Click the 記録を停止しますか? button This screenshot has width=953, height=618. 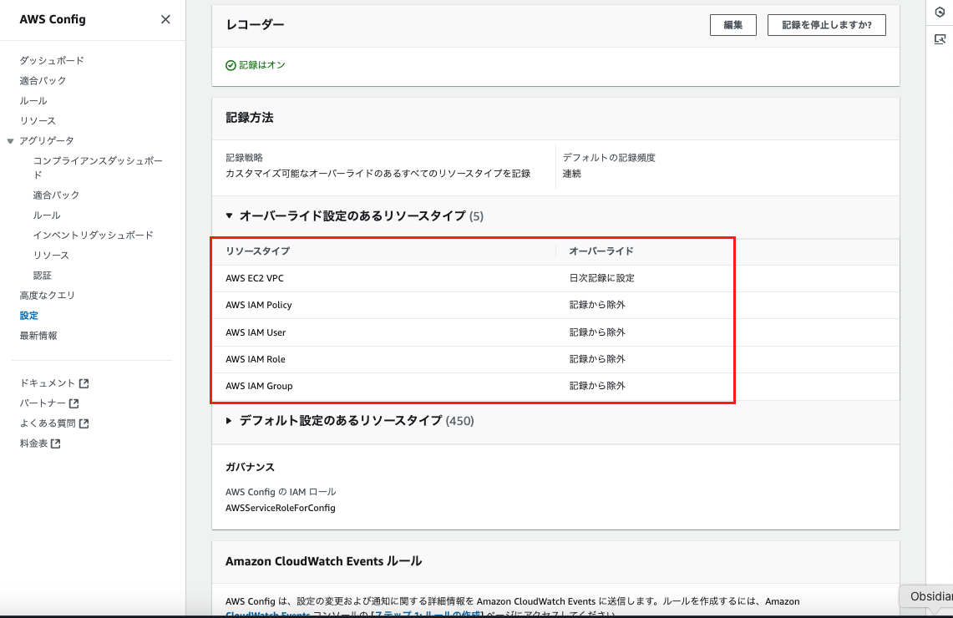pyautogui.click(x=826, y=25)
